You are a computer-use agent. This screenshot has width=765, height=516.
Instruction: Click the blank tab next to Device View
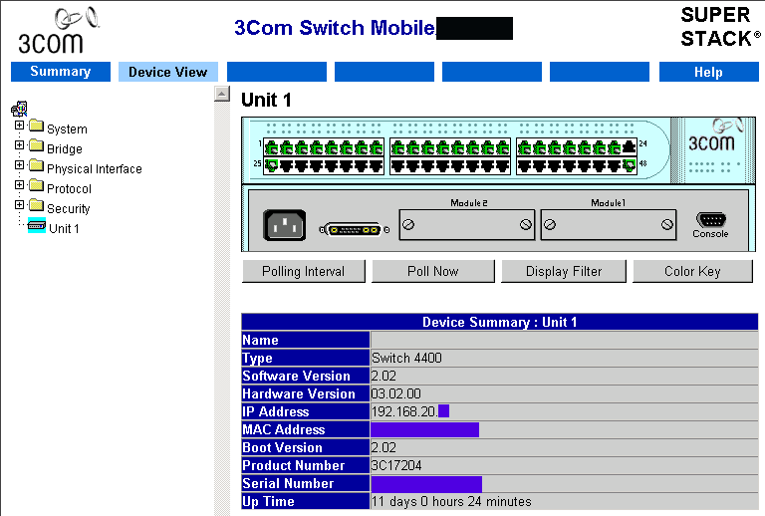click(x=277, y=72)
